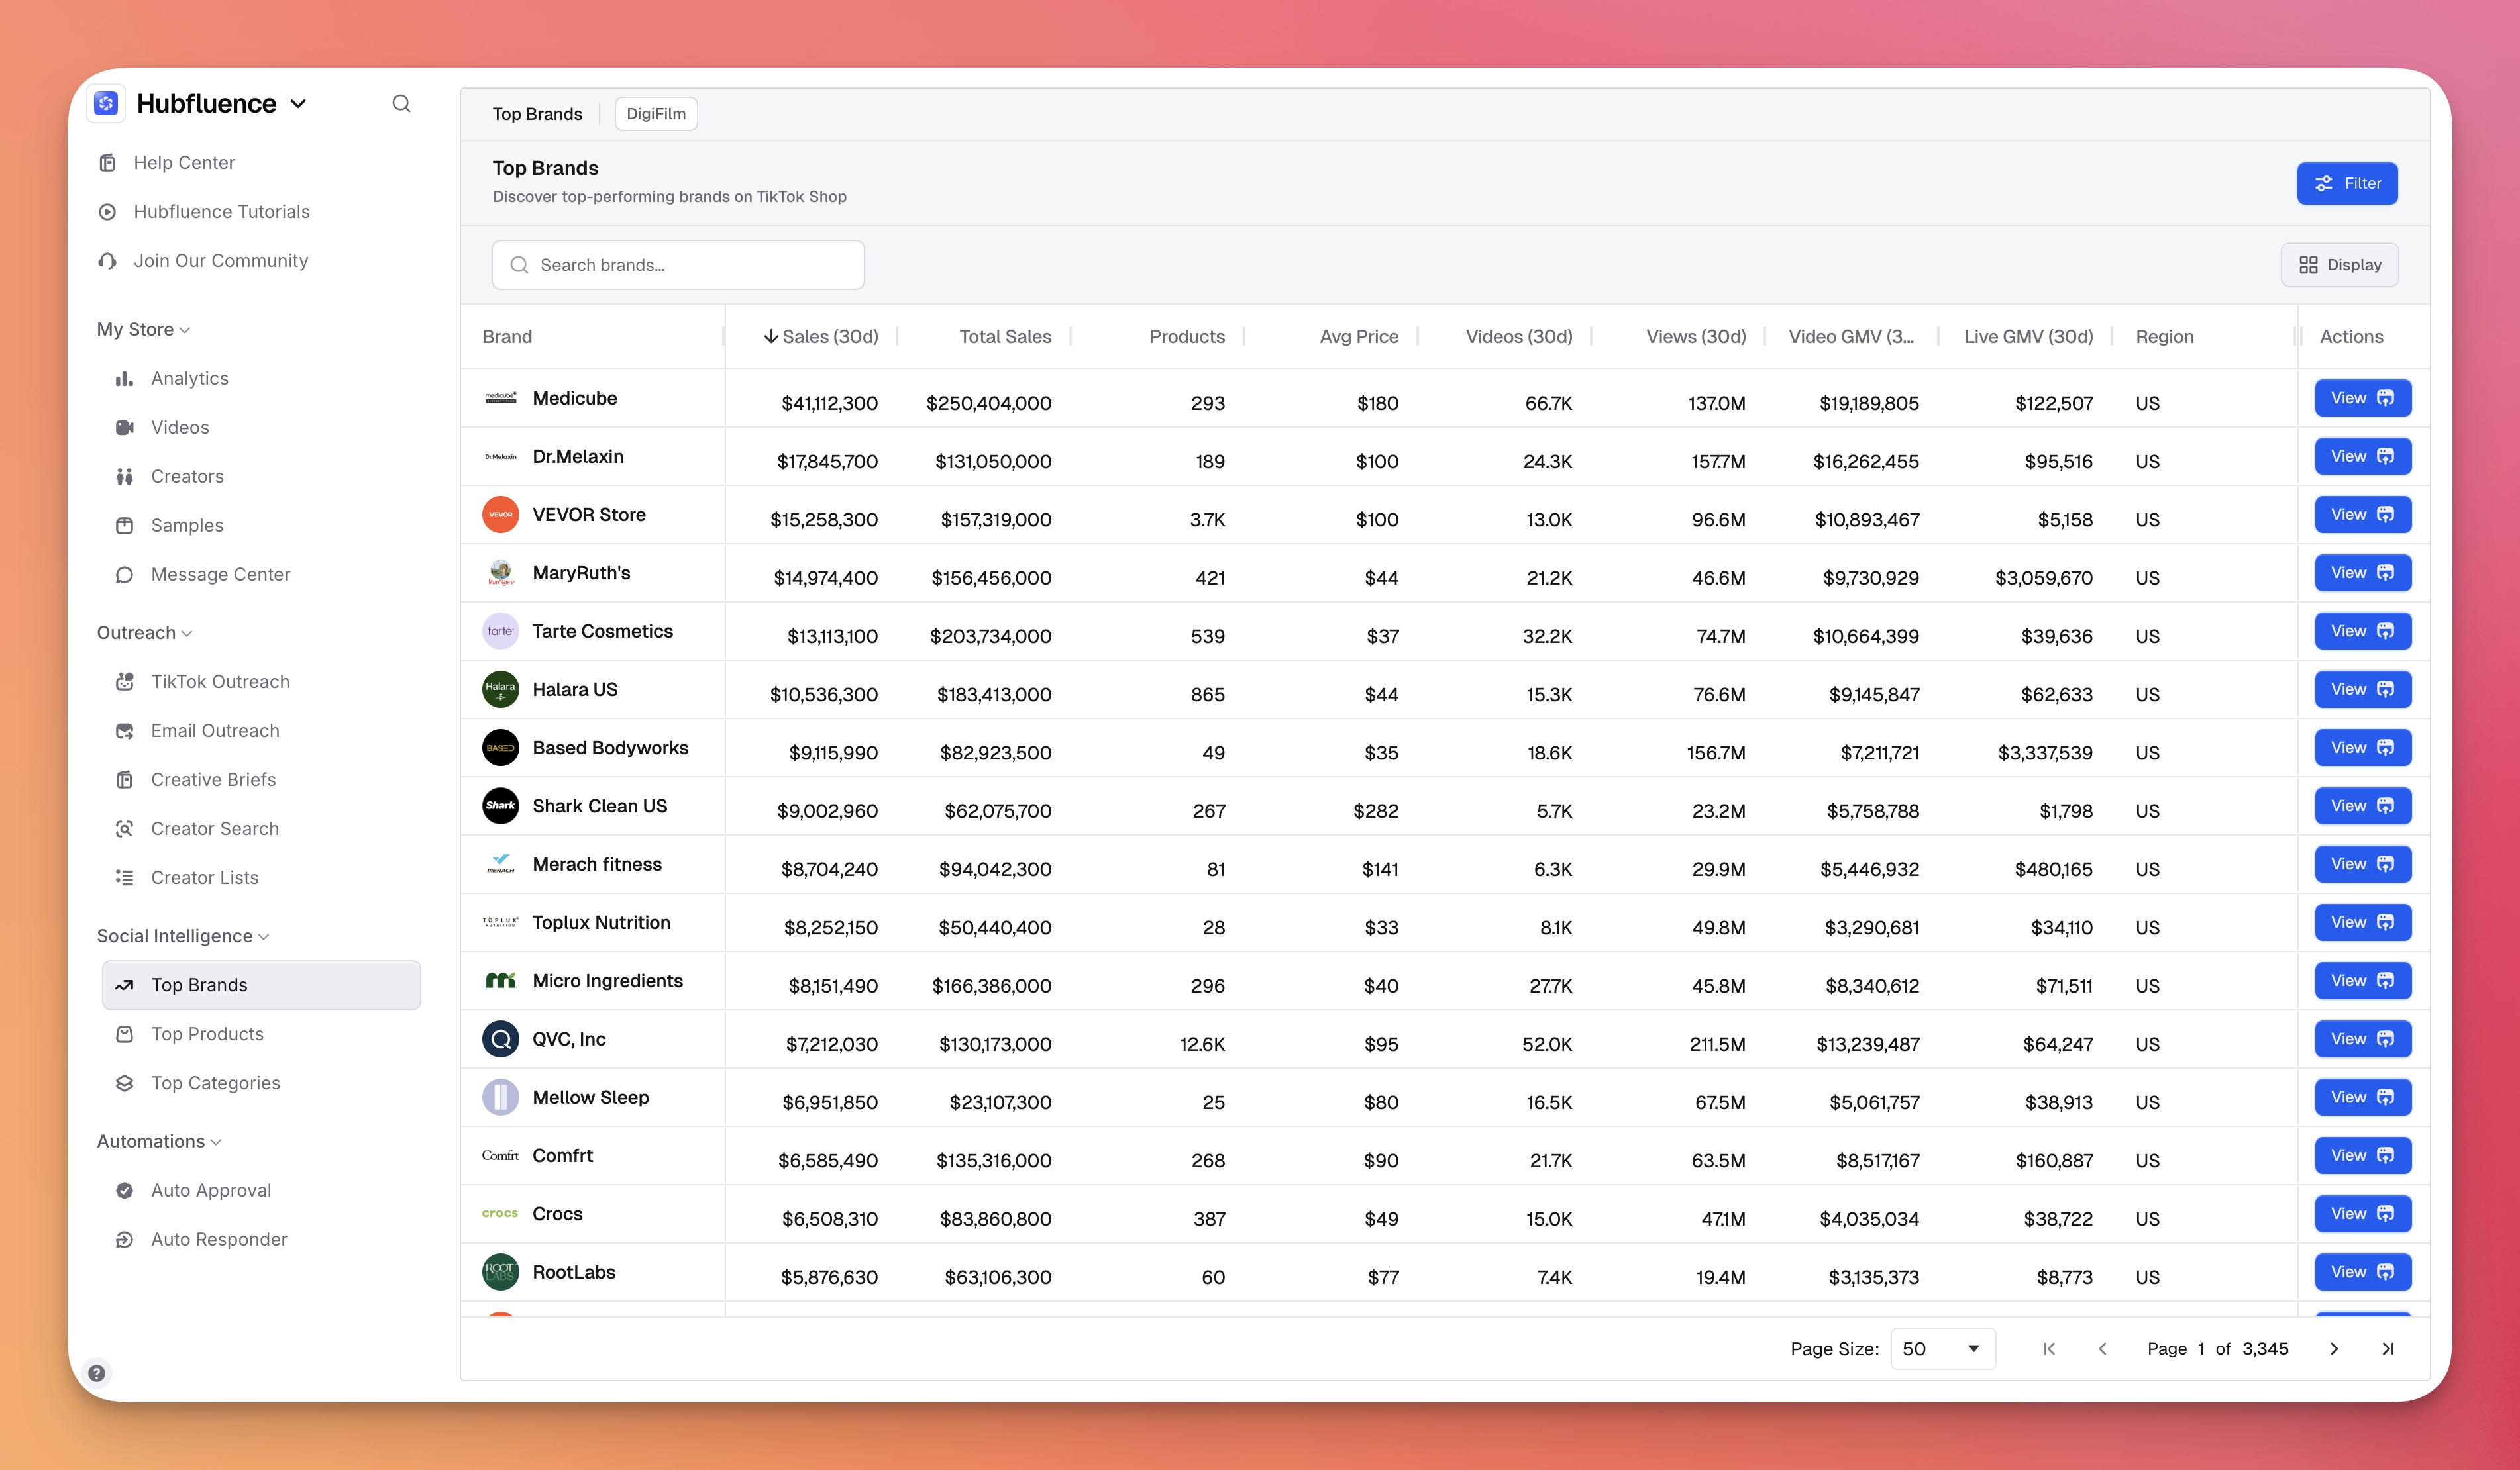Screen dimensions: 2520x1470
Task: Go to the next page arrow
Action: pos(2334,1349)
